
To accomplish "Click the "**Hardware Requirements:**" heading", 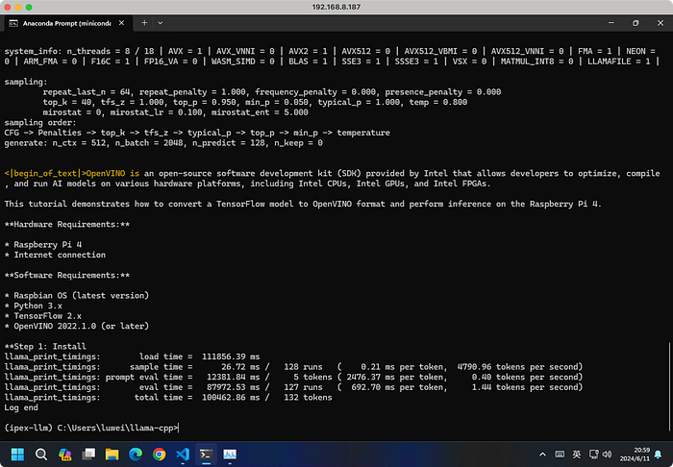I will (67, 224).
